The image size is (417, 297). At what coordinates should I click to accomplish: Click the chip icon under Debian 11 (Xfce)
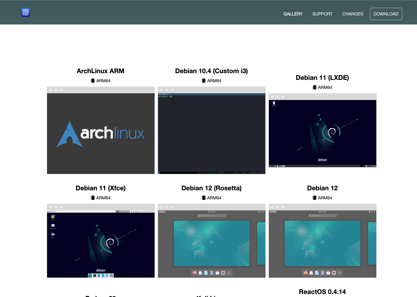(x=93, y=198)
